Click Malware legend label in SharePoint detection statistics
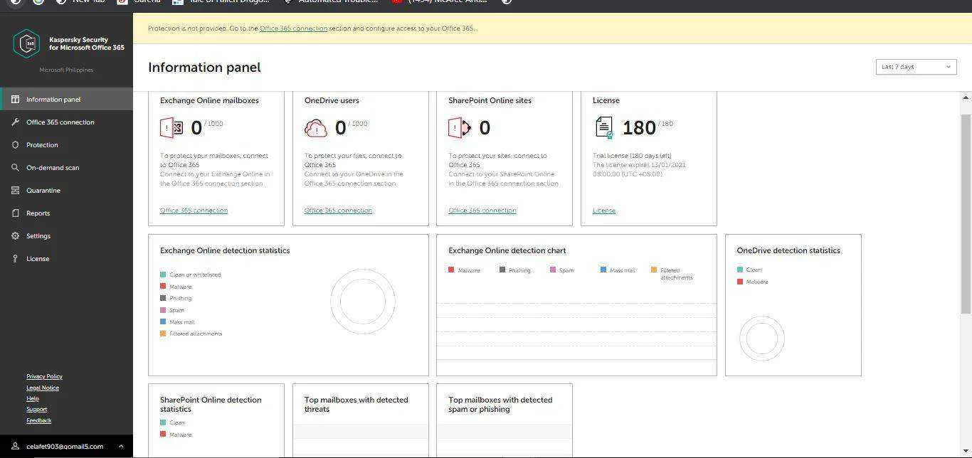Image resolution: width=972 pixels, height=458 pixels. [x=181, y=435]
